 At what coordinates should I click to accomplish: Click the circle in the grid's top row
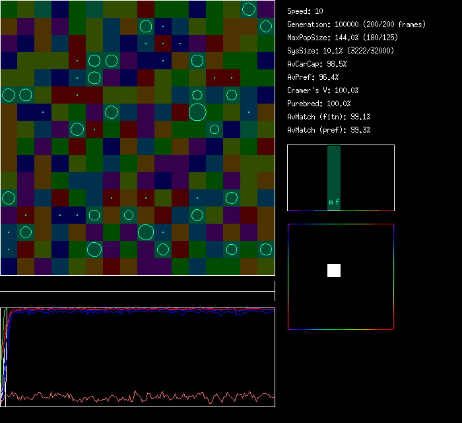point(249,9)
